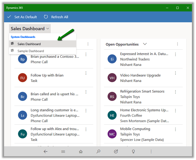Click the back arrow in bottom bar
The height and width of the screenshot is (160, 196).
click(46, 152)
